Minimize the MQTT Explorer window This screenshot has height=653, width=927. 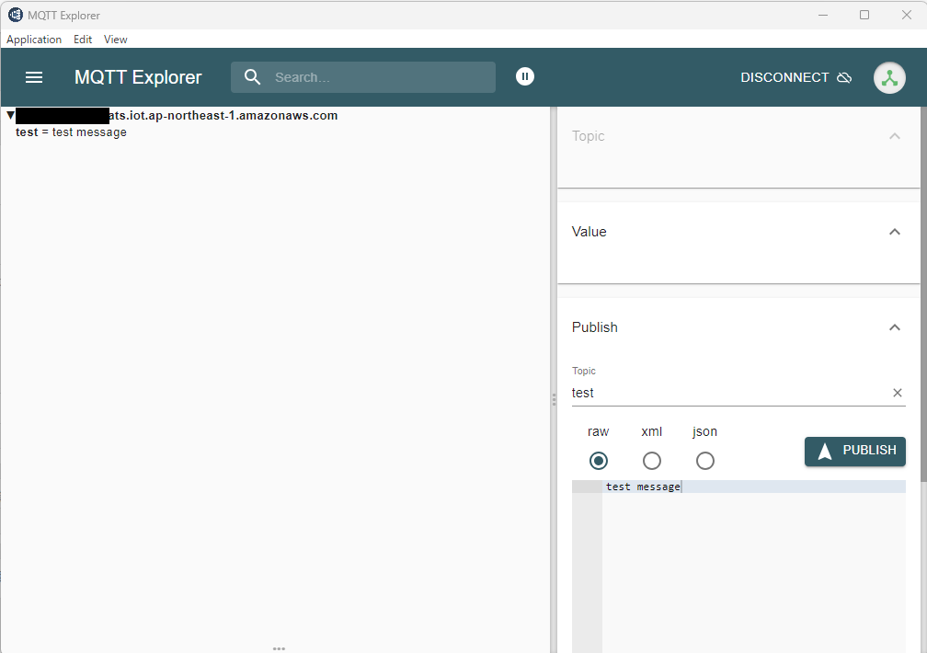pyautogui.click(x=822, y=15)
